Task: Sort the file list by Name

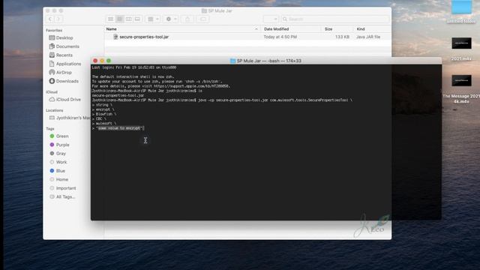Action: click(112, 29)
